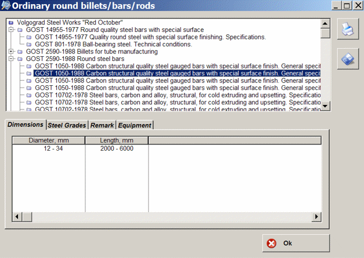Click the Length, mm column header
Image resolution: width=364 pixels, height=258 pixels.
coord(116,140)
